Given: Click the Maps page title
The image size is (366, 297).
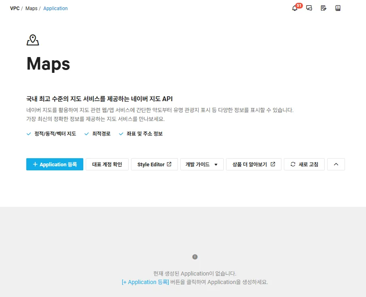Looking at the screenshot, I should point(48,64).
